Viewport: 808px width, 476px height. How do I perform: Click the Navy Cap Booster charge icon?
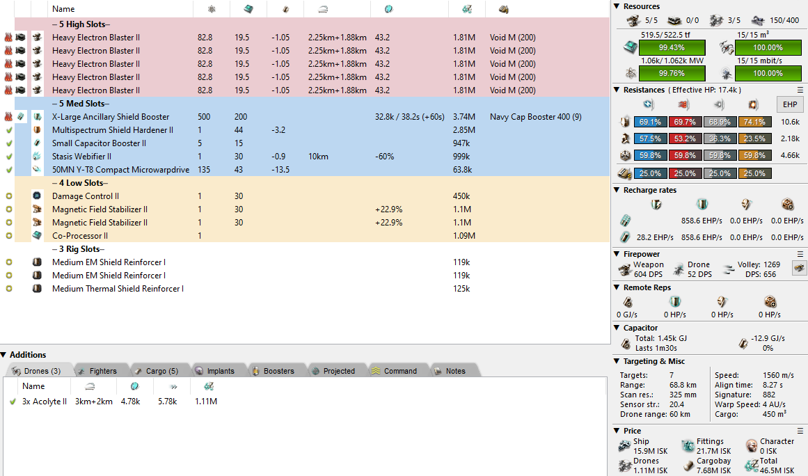[x=21, y=117]
